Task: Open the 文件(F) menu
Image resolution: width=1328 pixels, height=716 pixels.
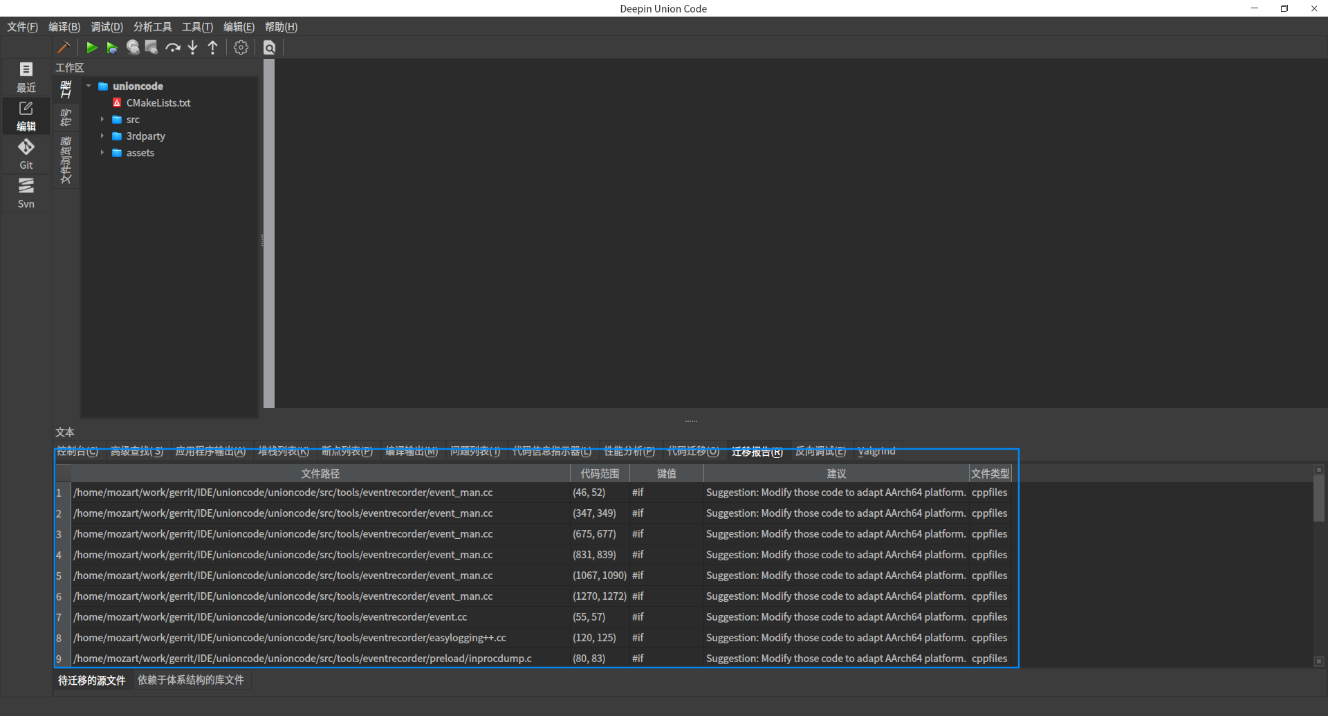Action: (22, 27)
